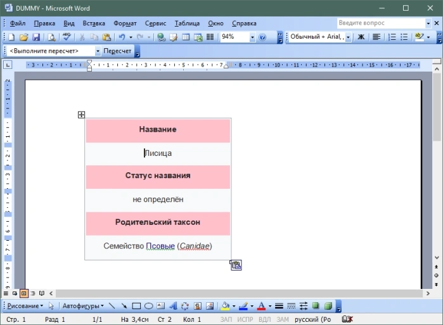Viewport: 443px width, 325px height.
Task: Open the Таблица menu
Action: click(x=187, y=23)
